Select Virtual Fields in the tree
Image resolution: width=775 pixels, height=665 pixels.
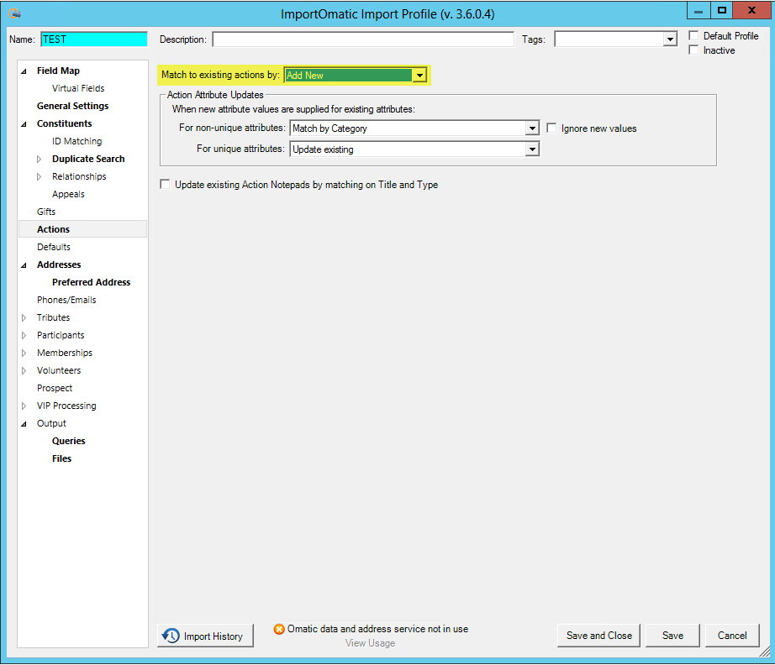click(x=78, y=88)
